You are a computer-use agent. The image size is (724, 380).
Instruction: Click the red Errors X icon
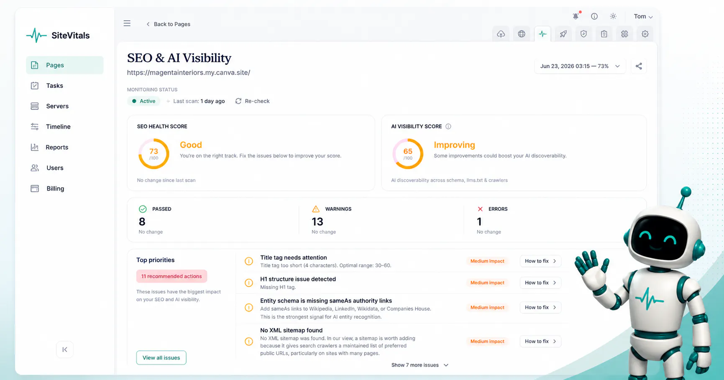[x=480, y=209]
